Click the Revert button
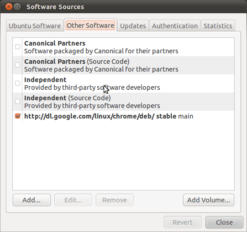 click(183, 222)
